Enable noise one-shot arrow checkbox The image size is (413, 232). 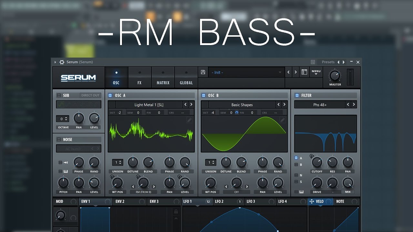pos(60,163)
